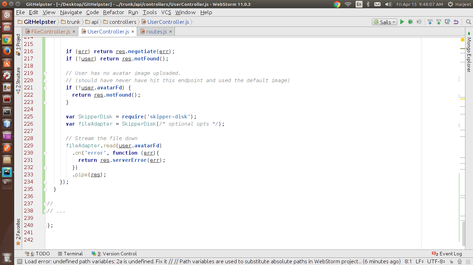This screenshot has height=265, width=473.
Task: Click the api breadcrumb folder
Action: (92, 22)
